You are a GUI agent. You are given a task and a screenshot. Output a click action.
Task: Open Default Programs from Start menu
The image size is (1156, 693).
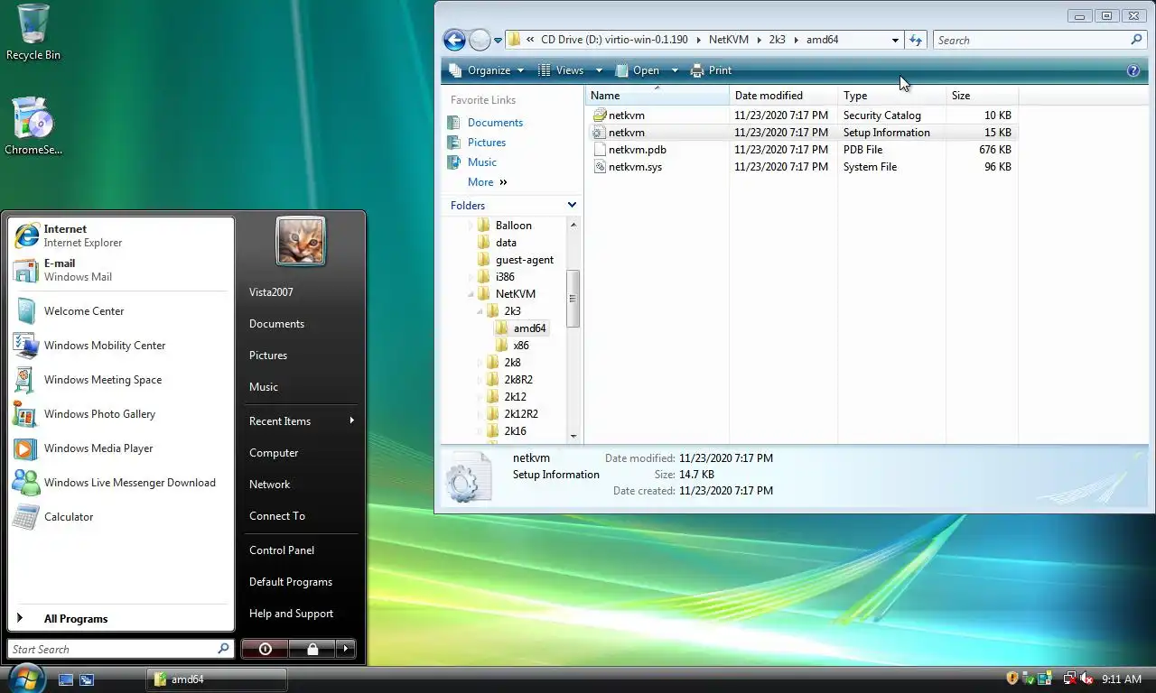coord(291,582)
